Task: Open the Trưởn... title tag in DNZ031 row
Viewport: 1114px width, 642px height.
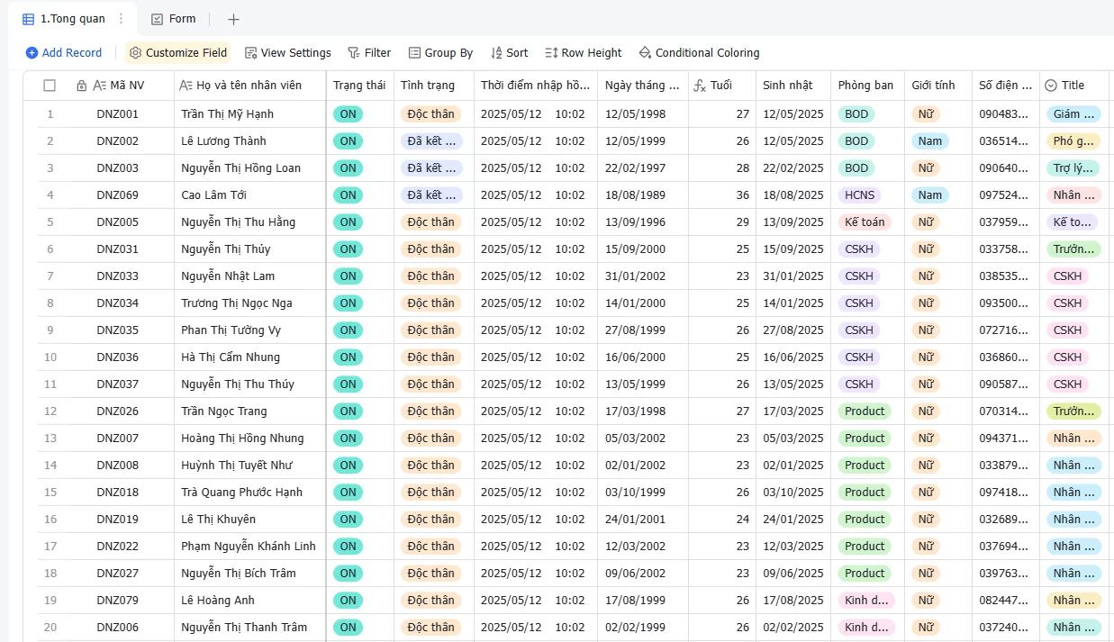Action: 1072,249
